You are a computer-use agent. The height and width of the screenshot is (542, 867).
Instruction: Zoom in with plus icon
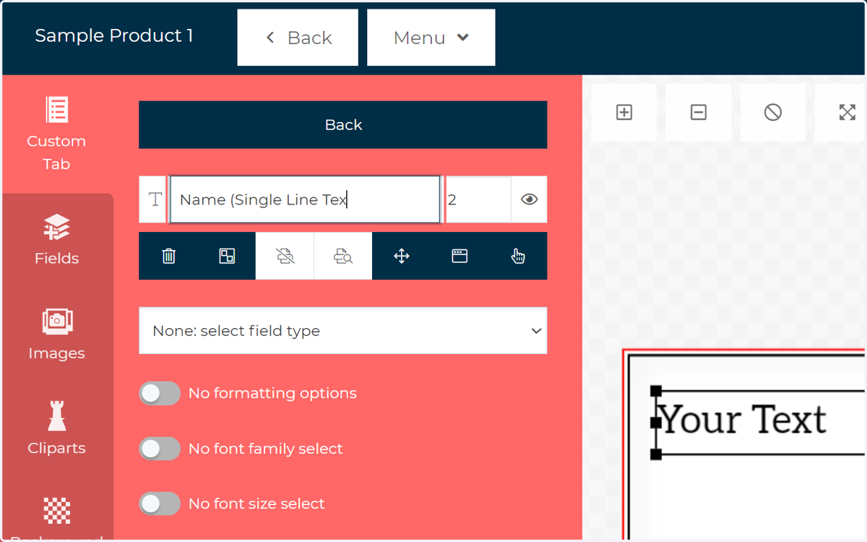624,112
